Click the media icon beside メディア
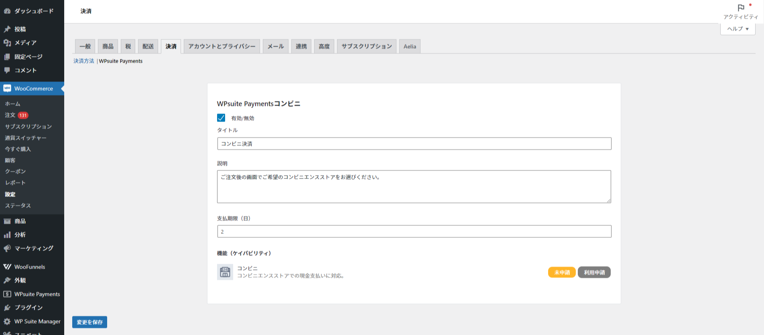The image size is (764, 335). coord(7,42)
